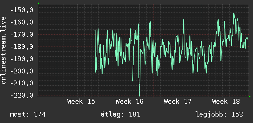253x123 pixels.
Task: Click the 'Week 16' axis label
Action: (129, 102)
